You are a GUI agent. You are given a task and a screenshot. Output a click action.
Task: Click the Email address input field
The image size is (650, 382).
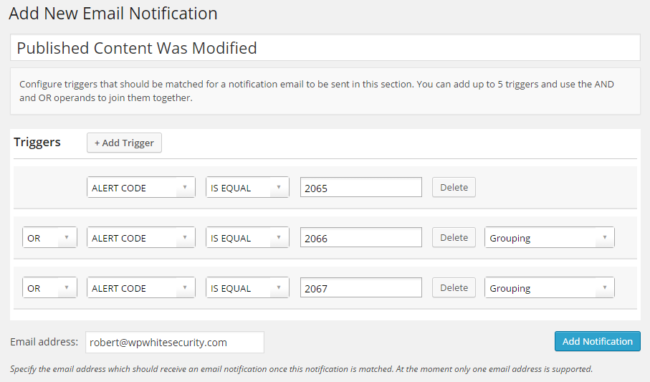[x=174, y=343]
